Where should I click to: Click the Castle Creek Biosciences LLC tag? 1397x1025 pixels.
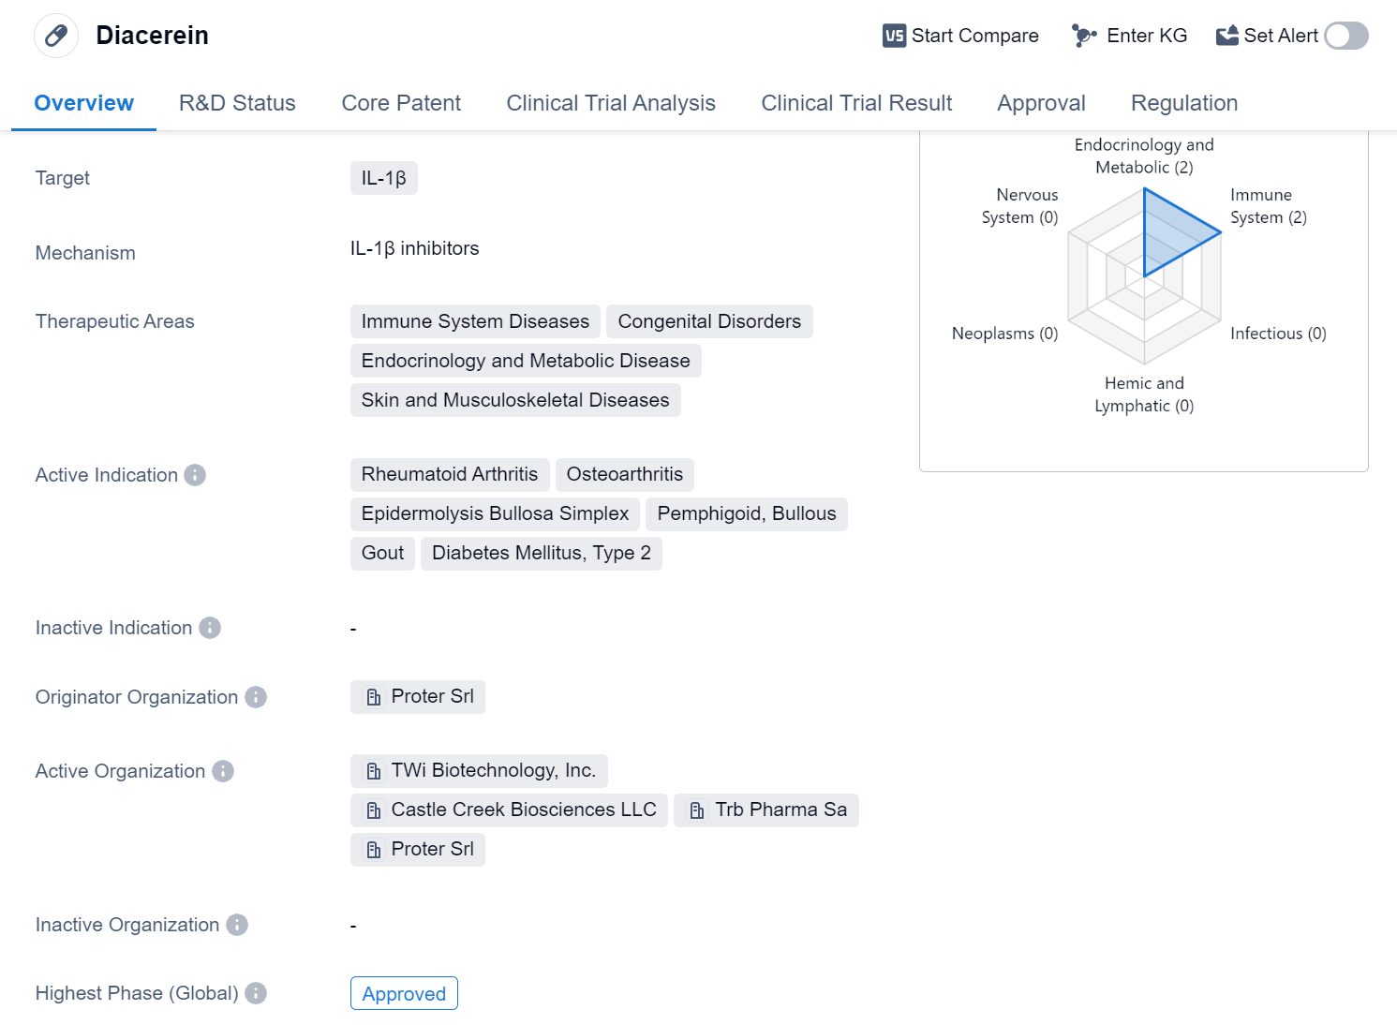tap(509, 810)
